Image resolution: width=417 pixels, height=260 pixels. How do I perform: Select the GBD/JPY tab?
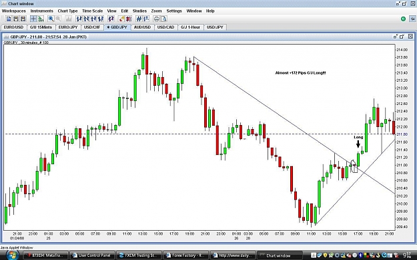[x=117, y=27]
